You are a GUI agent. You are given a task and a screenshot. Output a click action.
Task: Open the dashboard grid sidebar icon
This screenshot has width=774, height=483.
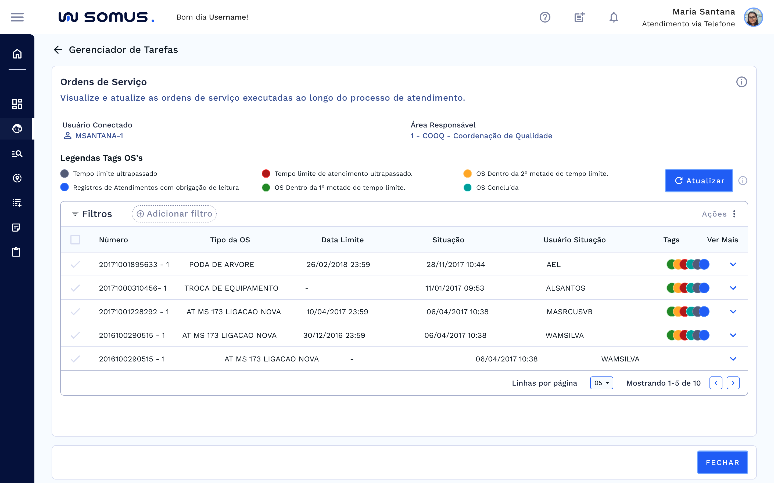pos(17,104)
